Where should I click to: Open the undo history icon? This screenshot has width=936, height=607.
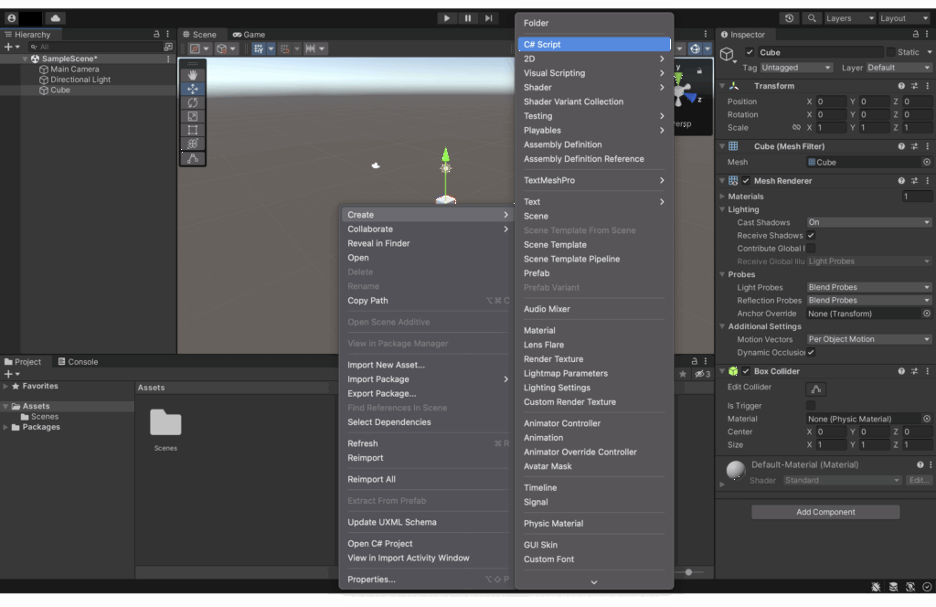pos(790,18)
